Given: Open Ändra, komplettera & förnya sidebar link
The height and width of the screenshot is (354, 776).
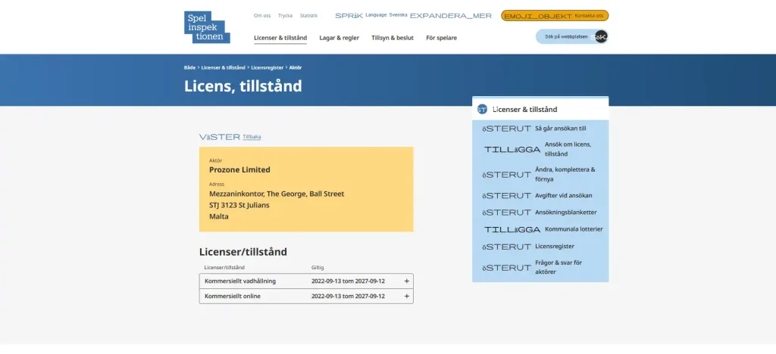Looking at the screenshot, I should point(565,174).
